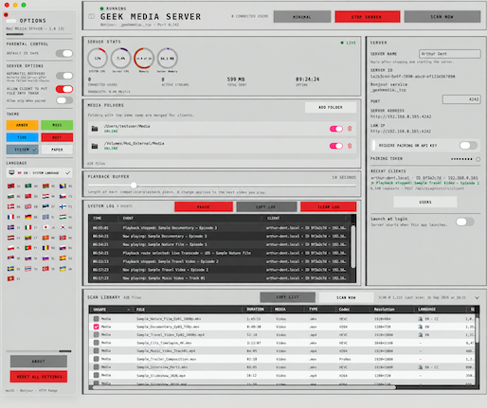Click the Add Folder button

[331, 107]
